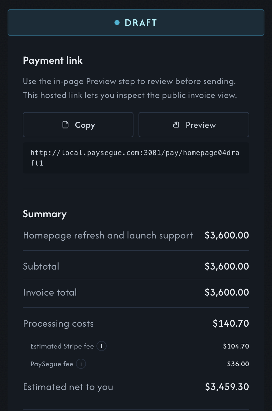The width and height of the screenshot is (272, 411).
Task: Collapse the Payment link section
Action: 53,60
